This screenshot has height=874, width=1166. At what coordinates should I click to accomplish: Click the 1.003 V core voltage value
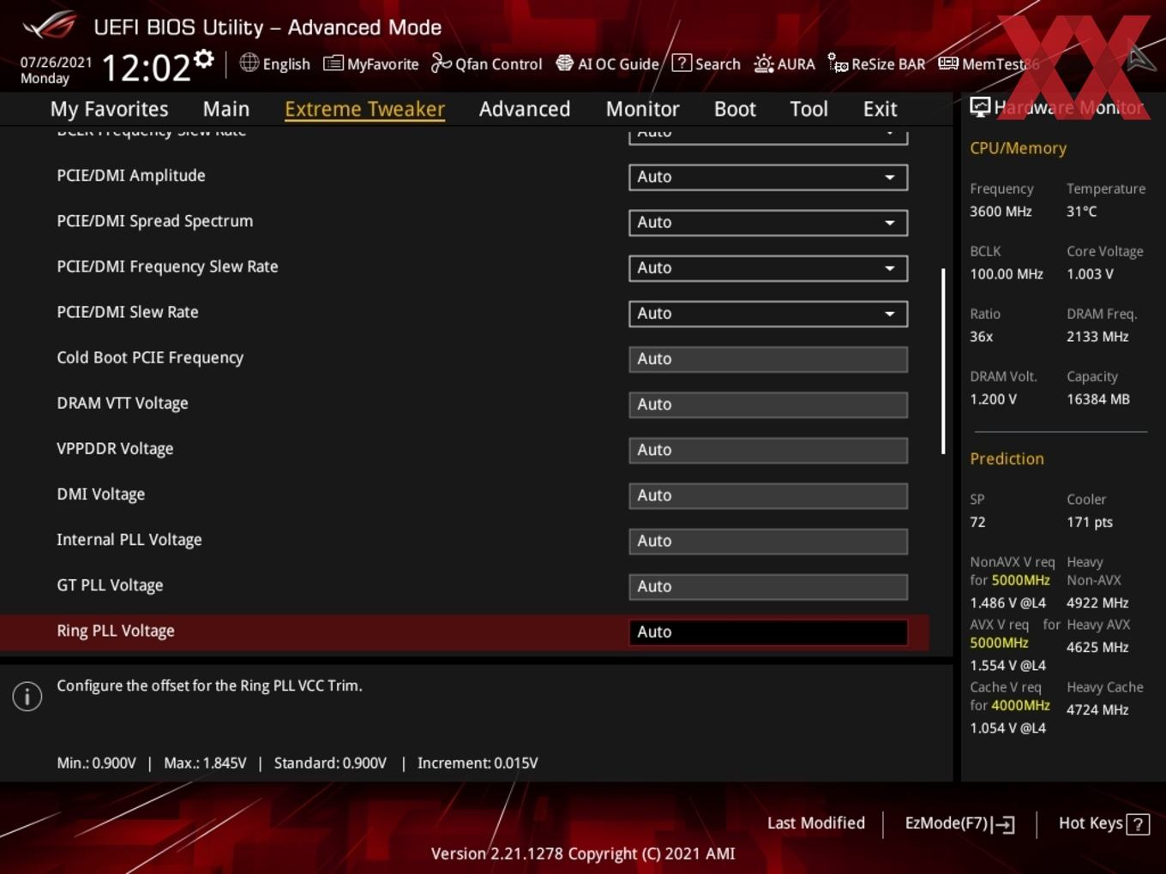(1090, 273)
